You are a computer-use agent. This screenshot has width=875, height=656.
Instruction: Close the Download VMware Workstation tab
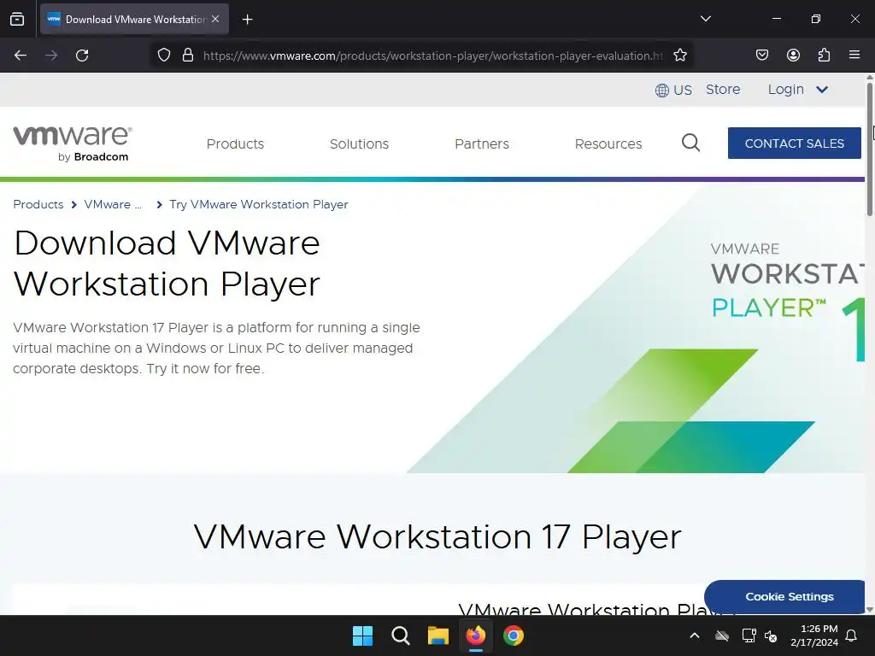point(215,19)
